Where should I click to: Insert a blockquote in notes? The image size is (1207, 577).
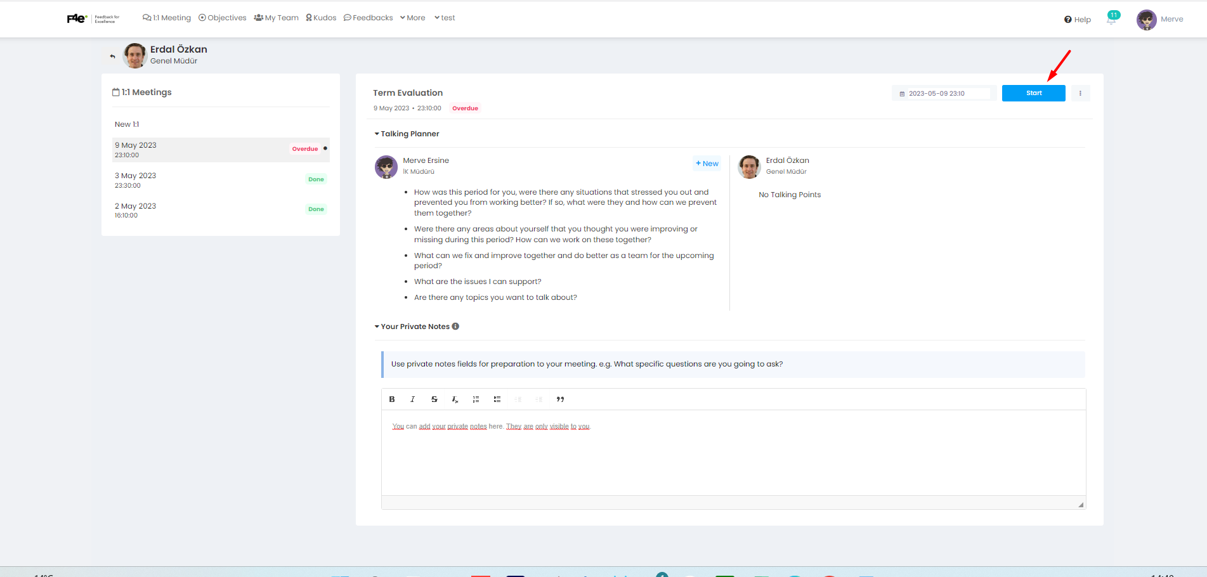pos(560,399)
